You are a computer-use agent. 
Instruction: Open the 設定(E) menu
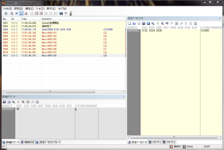pos(18,9)
